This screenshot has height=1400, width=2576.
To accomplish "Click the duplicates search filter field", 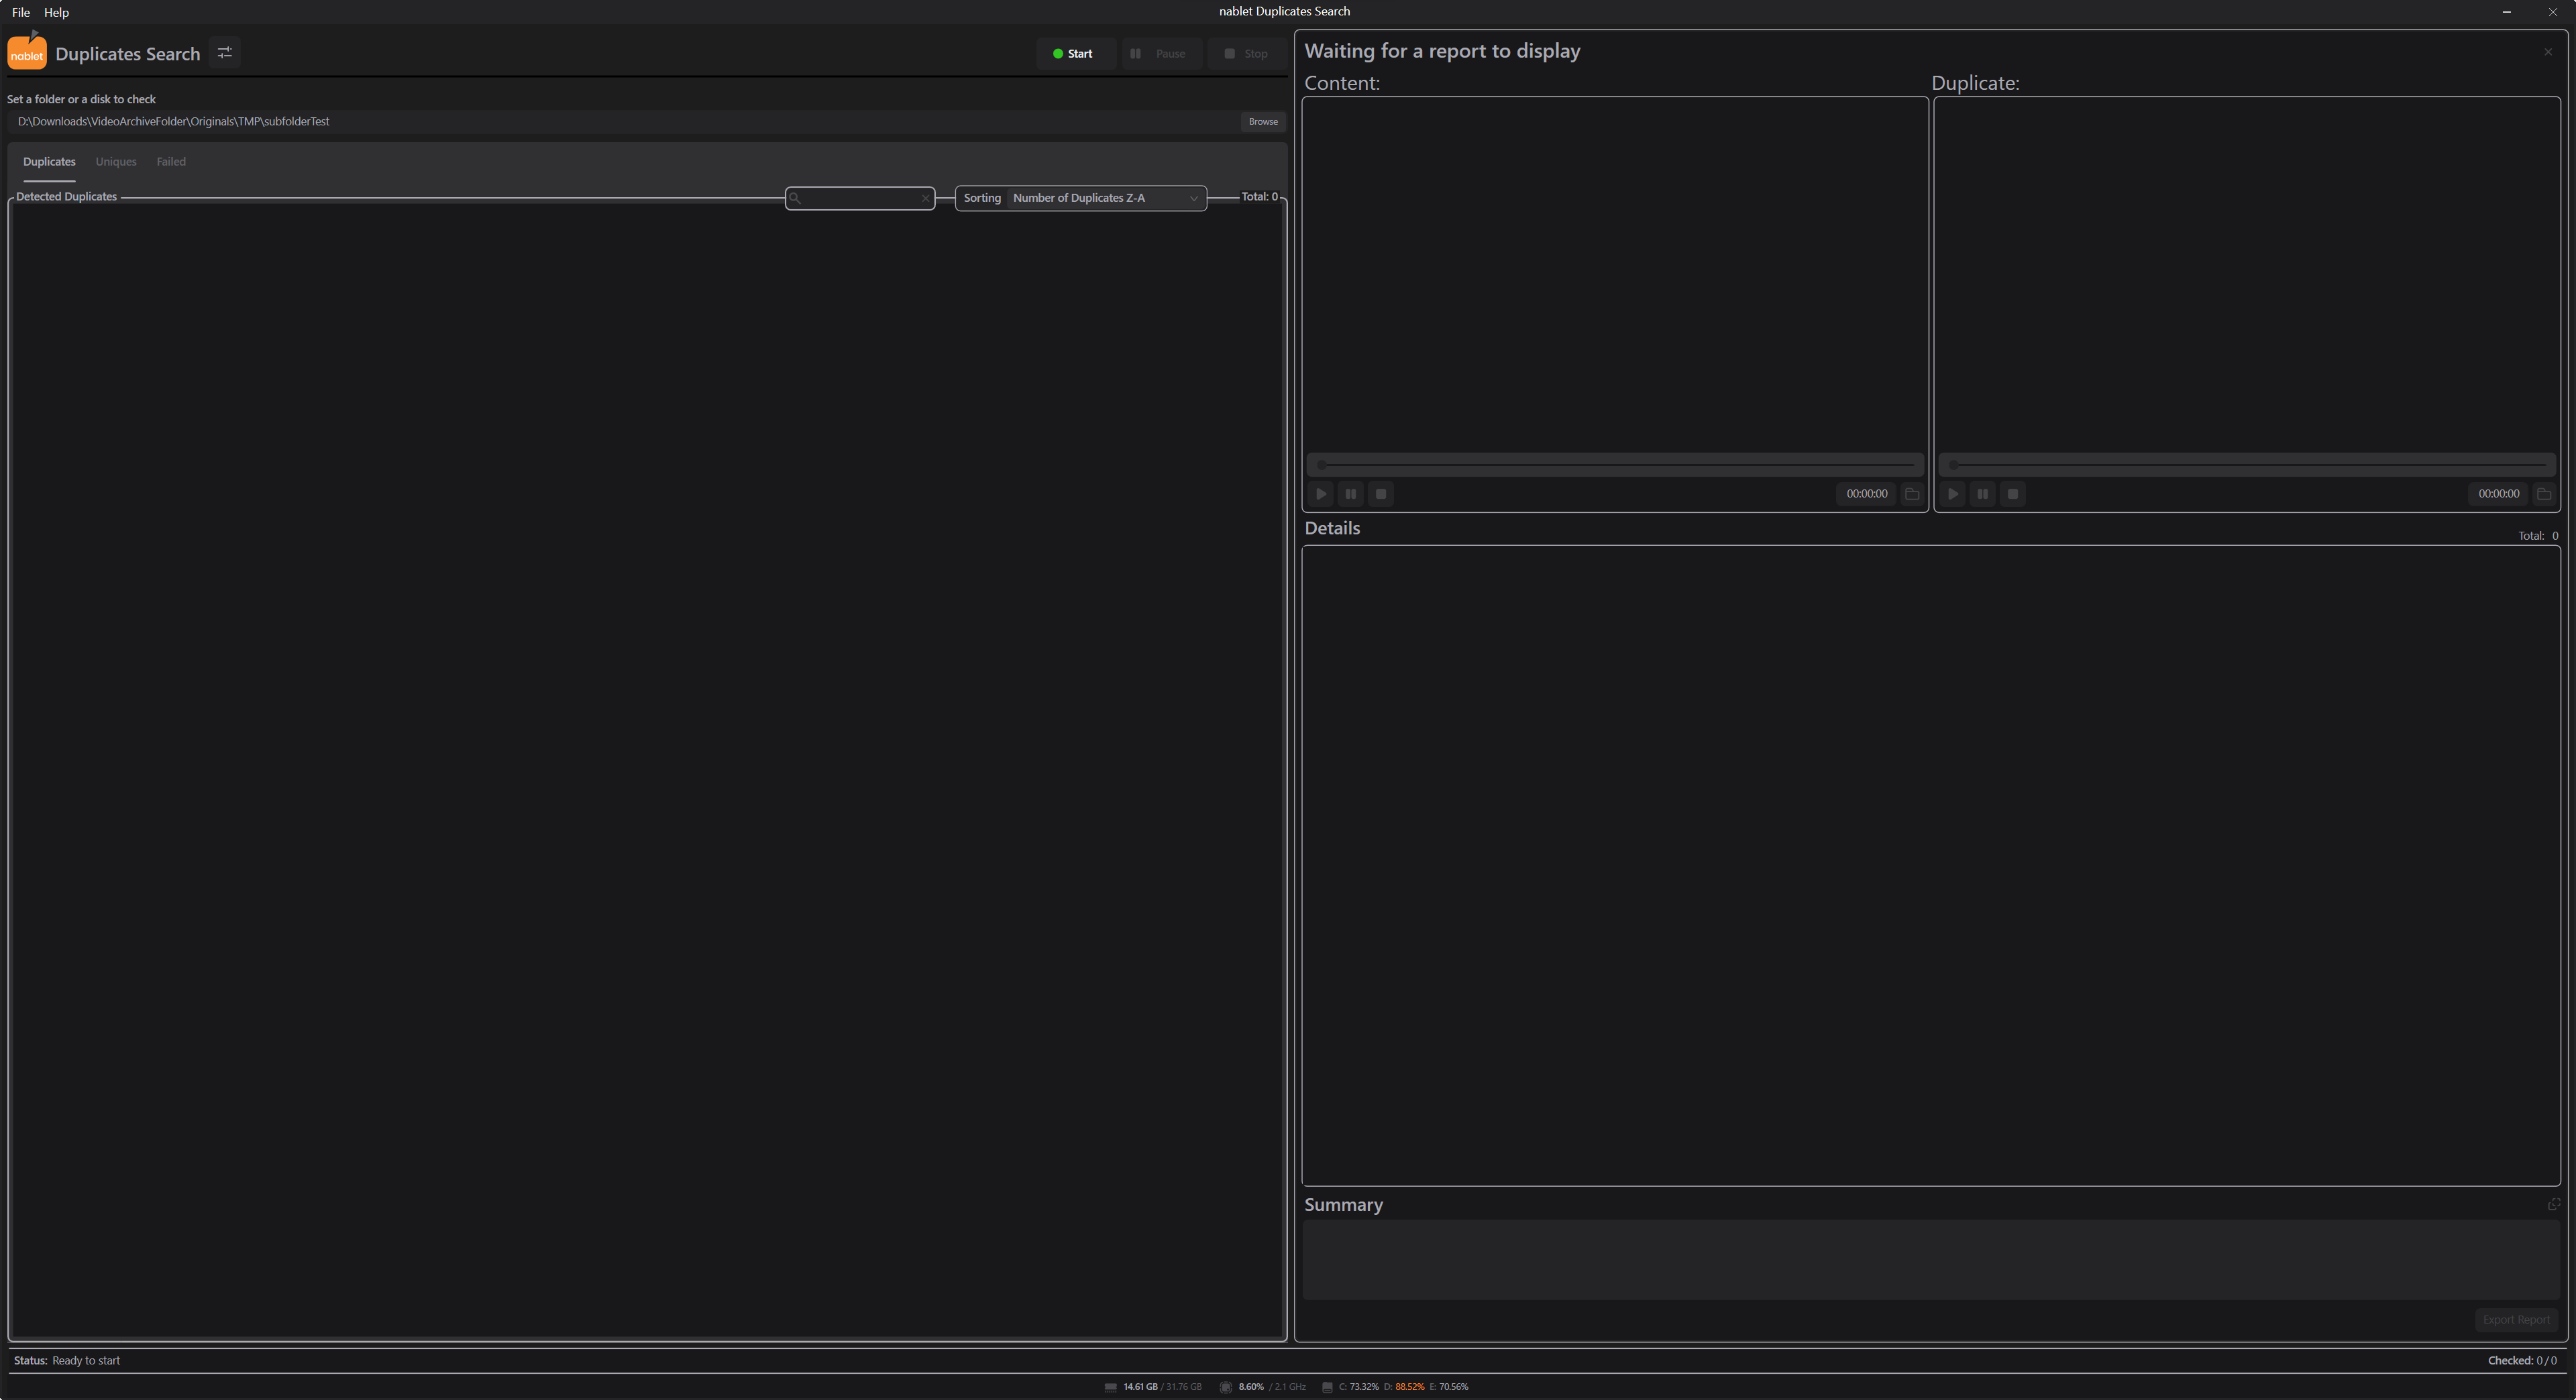I will (x=860, y=198).
